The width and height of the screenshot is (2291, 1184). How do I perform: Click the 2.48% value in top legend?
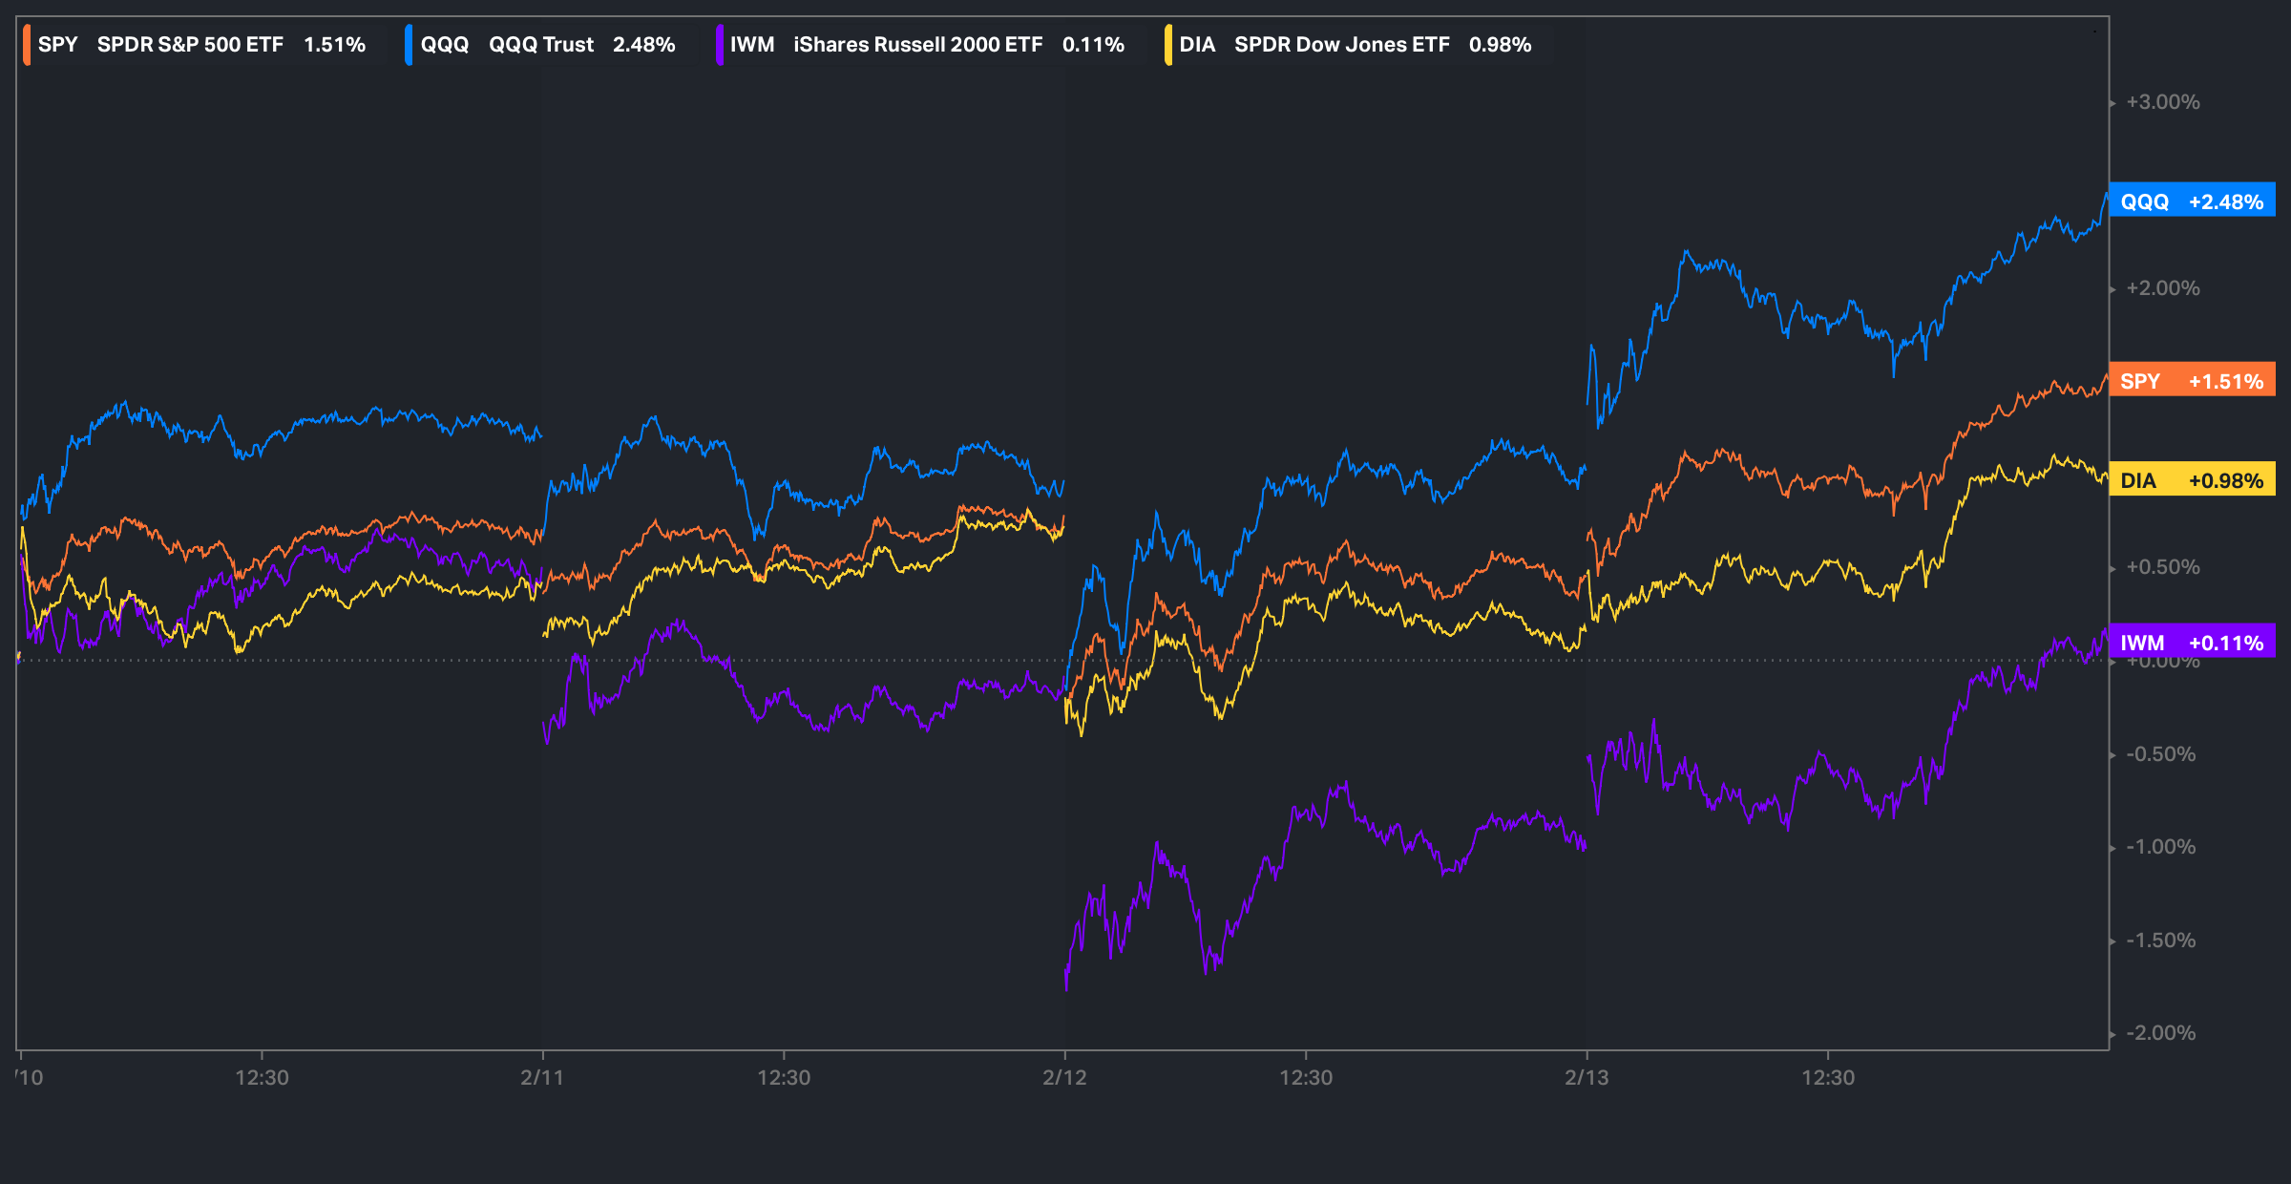click(643, 45)
